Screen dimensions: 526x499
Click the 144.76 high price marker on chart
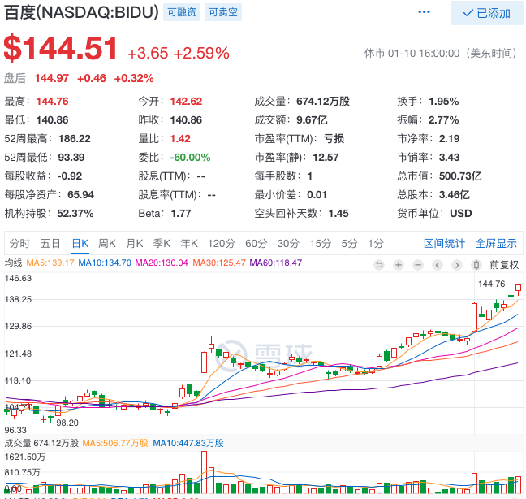pos(491,284)
